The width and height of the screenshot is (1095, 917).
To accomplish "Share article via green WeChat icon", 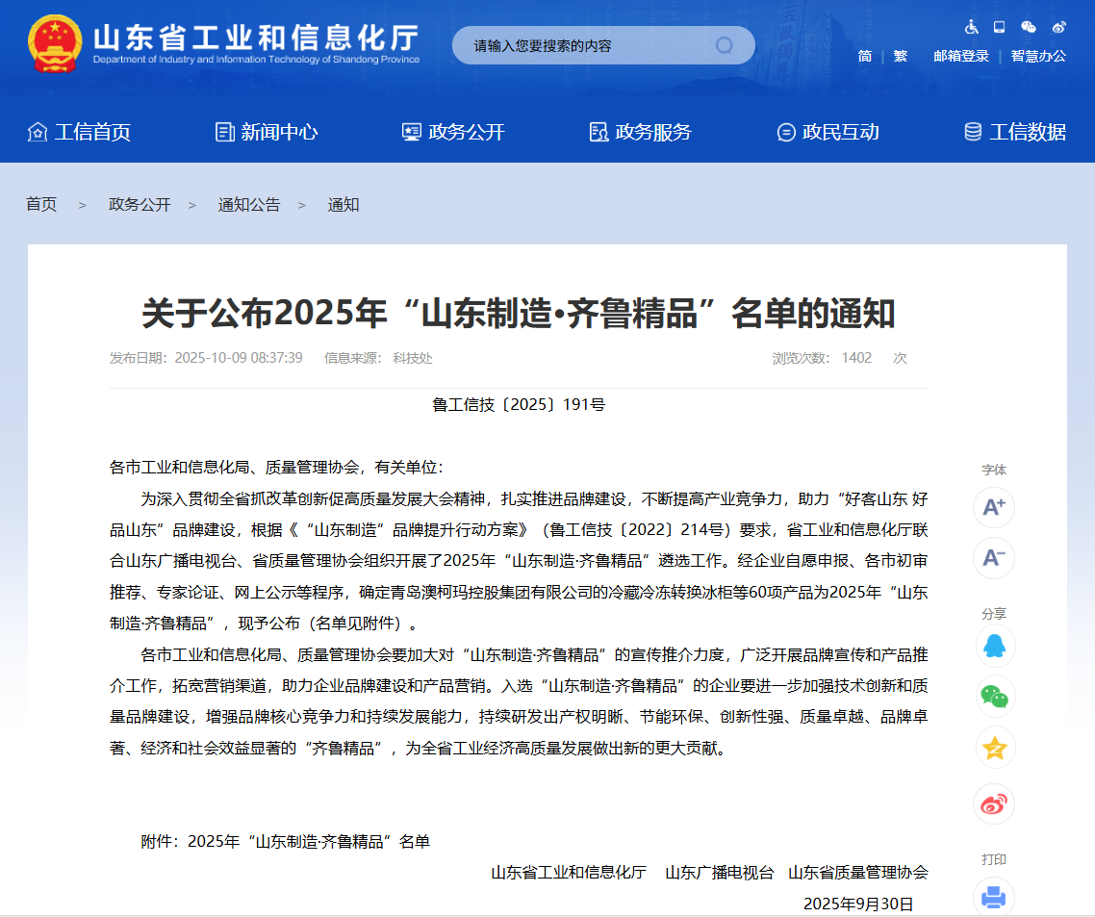I will click(x=994, y=697).
